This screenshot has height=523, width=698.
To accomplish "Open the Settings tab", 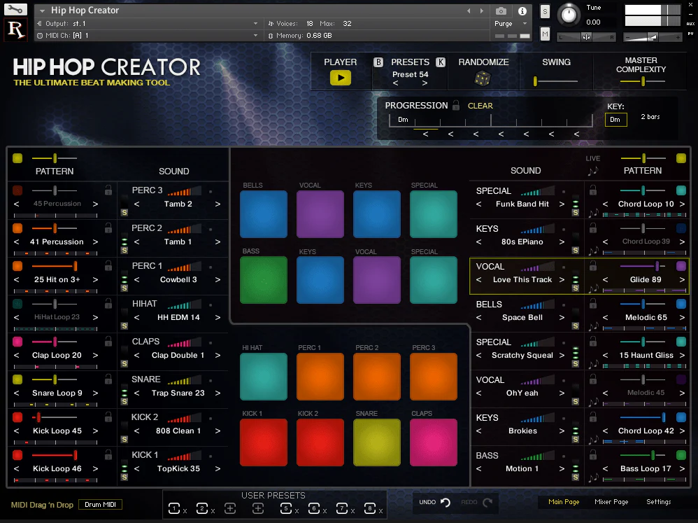I will point(658,502).
